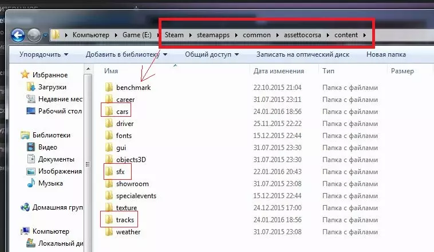Open Локальный диск in the navigation pane
Screen dimensions: 434x252
pyautogui.click(x=54, y=243)
